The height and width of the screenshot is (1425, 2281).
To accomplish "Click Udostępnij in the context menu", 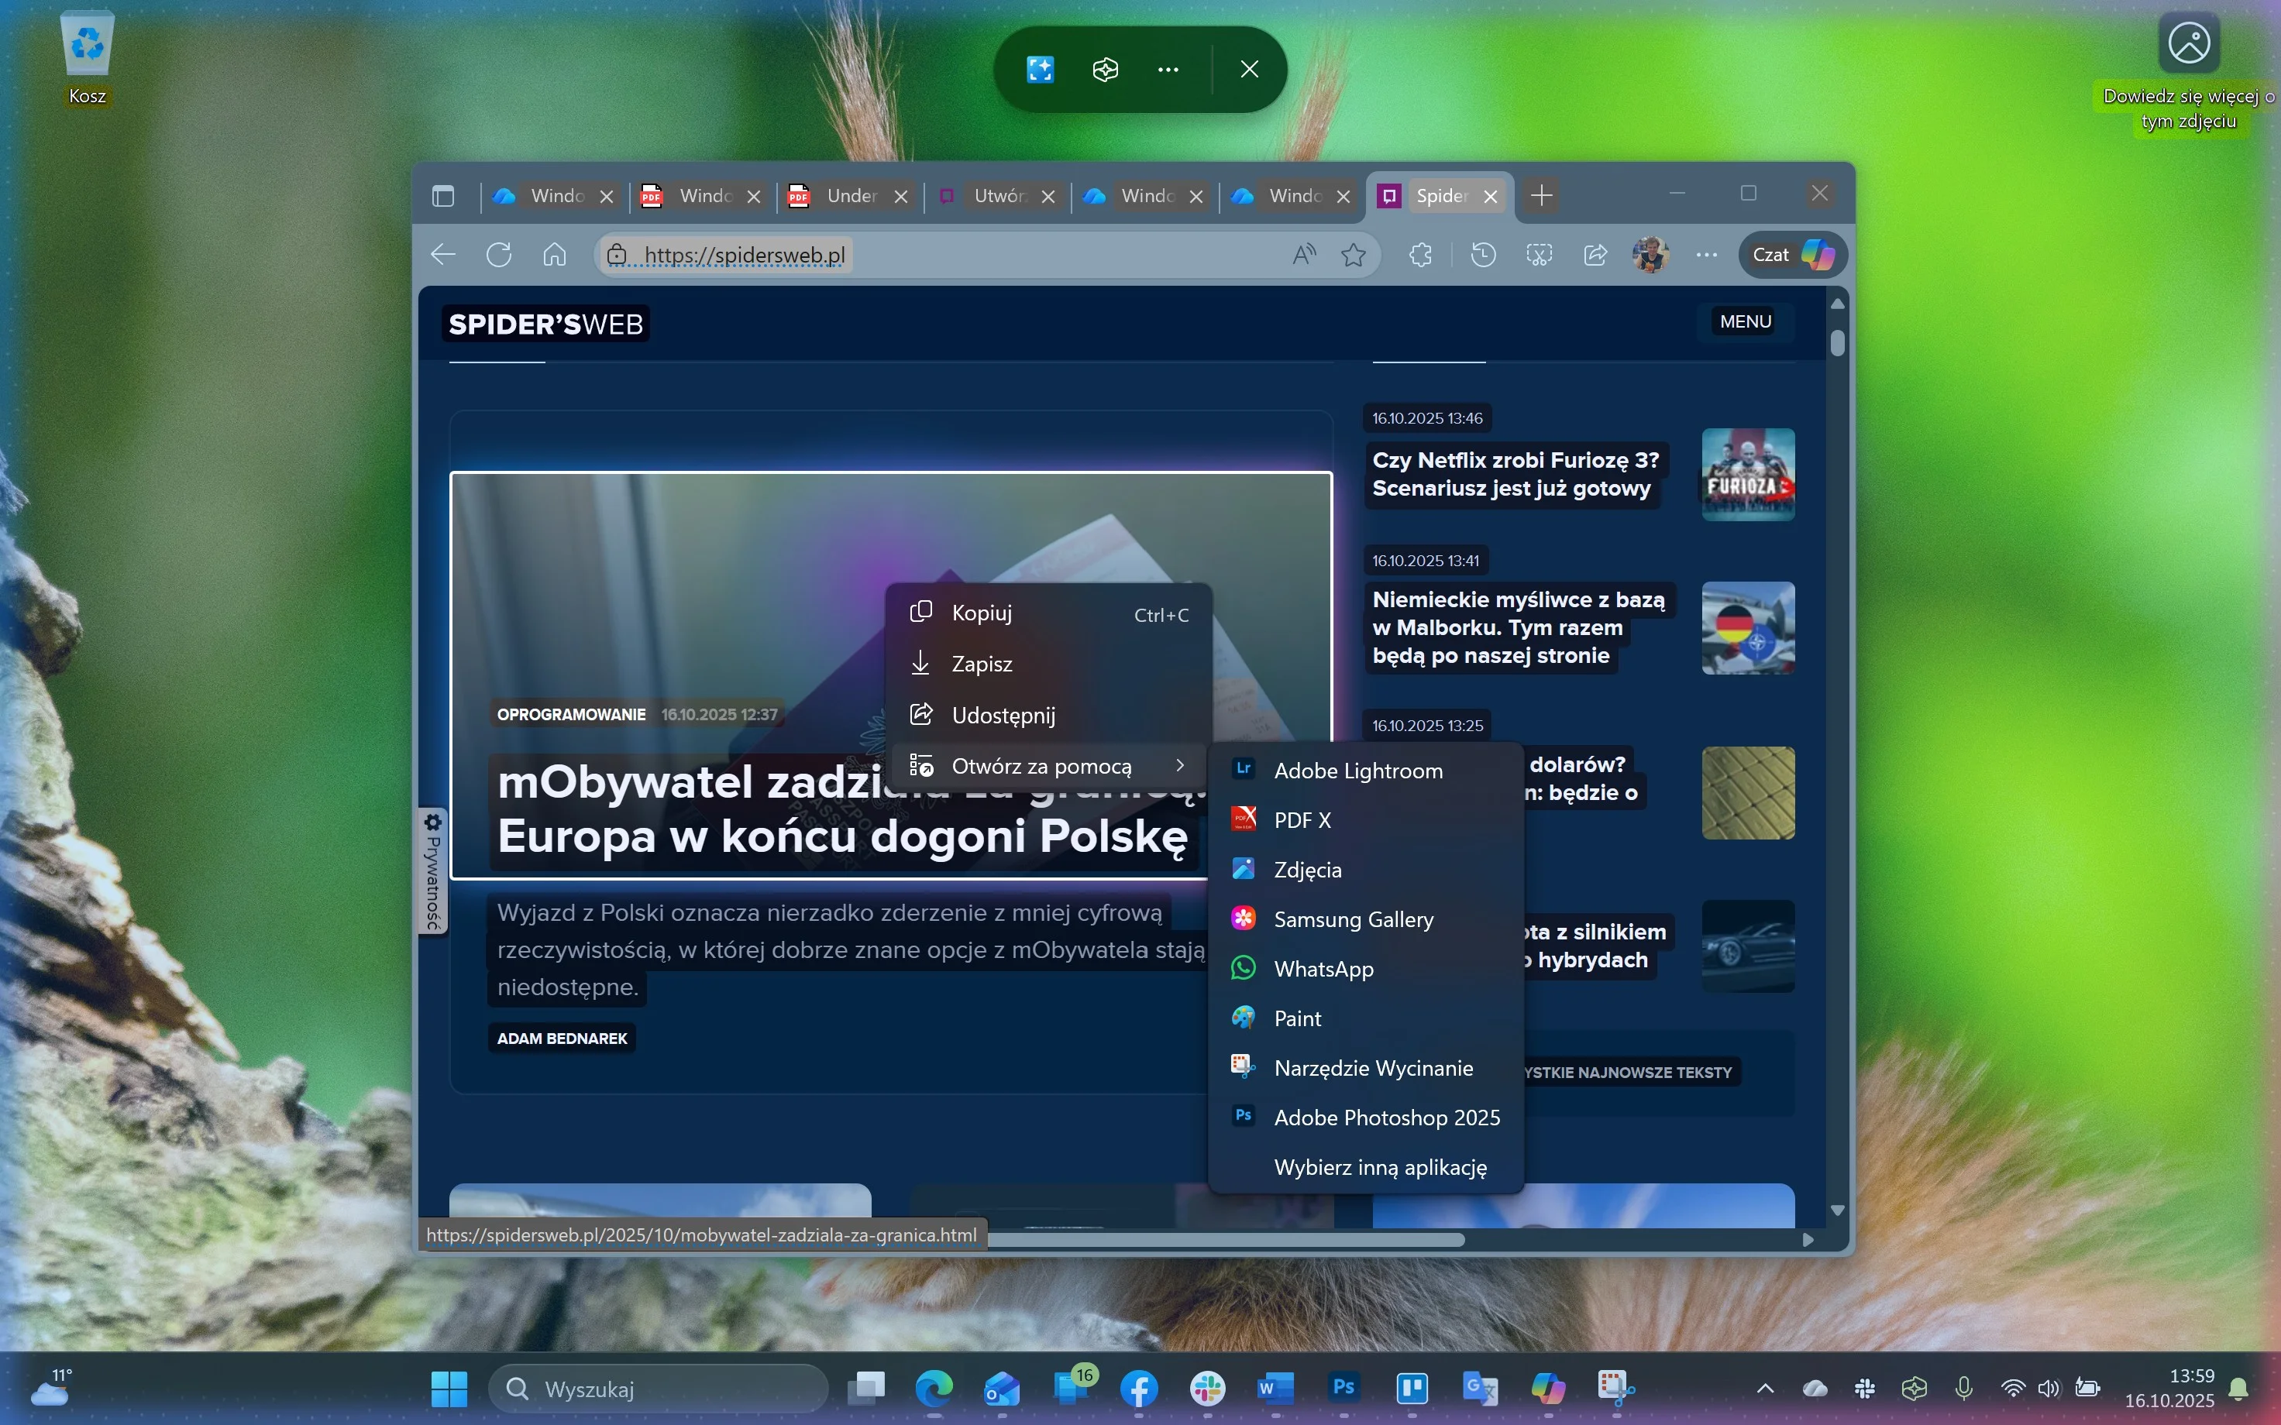I will click(1003, 716).
